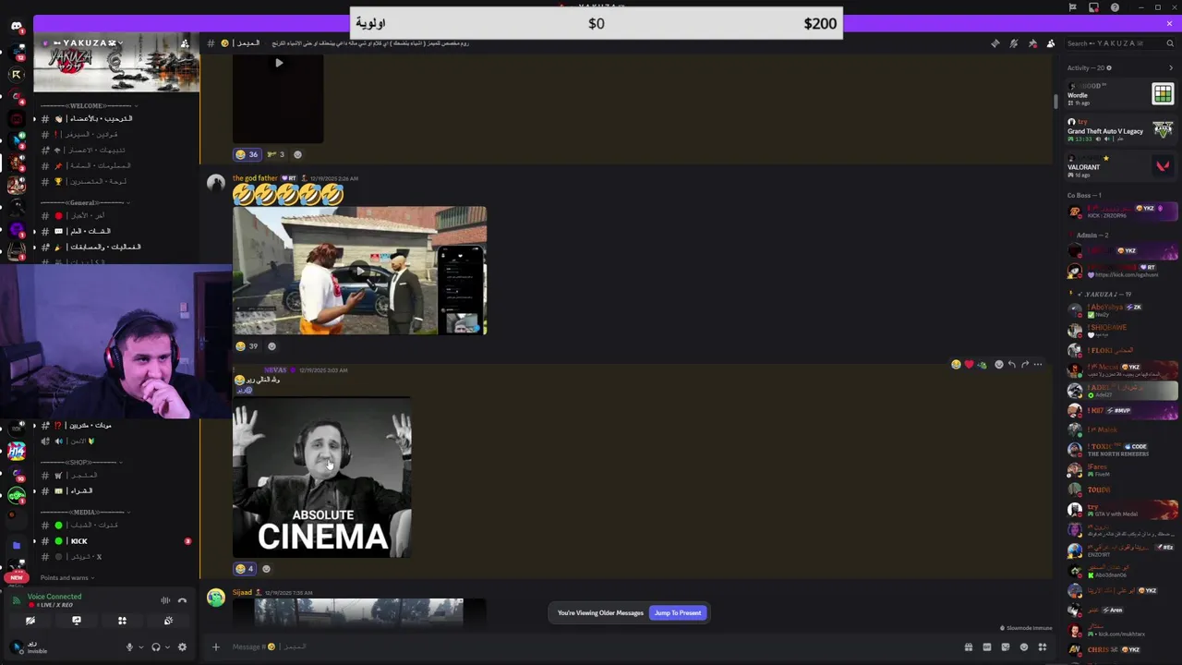Screen dimensions: 1182x665
Task: Open Voice Connected details
Action: click(x=54, y=597)
